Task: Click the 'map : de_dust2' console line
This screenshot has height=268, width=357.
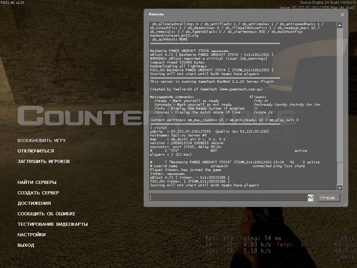Action: click(188, 139)
